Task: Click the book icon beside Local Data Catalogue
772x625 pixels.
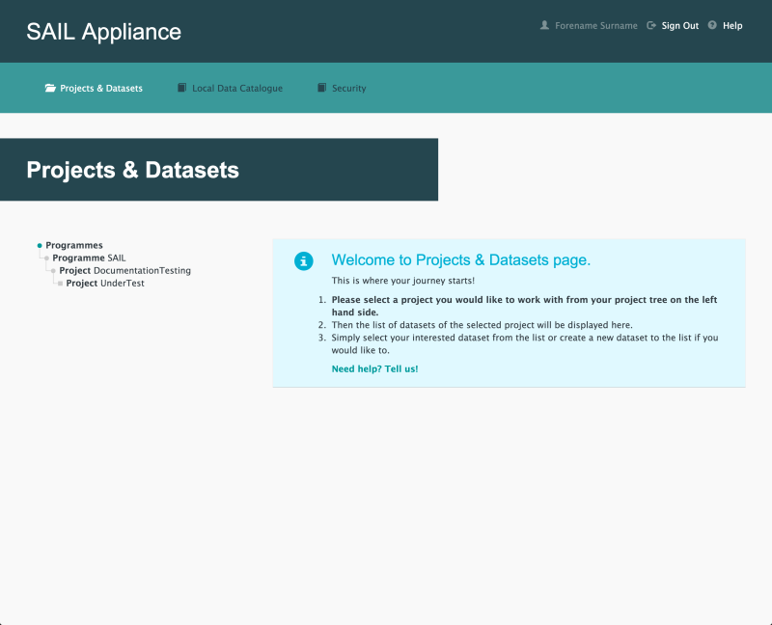Action: pyautogui.click(x=181, y=89)
